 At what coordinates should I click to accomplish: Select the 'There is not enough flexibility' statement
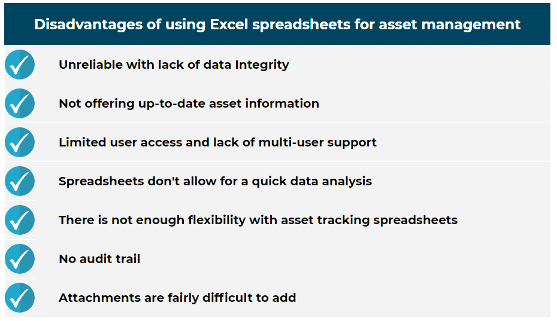click(258, 220)
